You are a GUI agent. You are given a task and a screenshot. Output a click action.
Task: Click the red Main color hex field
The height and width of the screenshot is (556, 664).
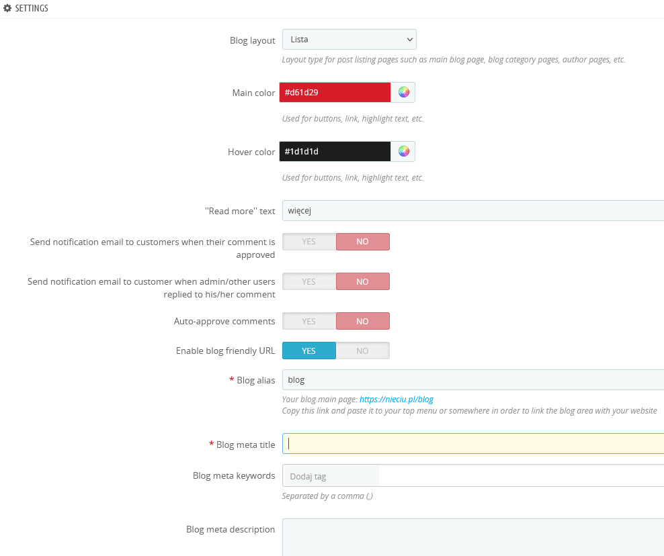pyautogui.click(x=335, y=92)
